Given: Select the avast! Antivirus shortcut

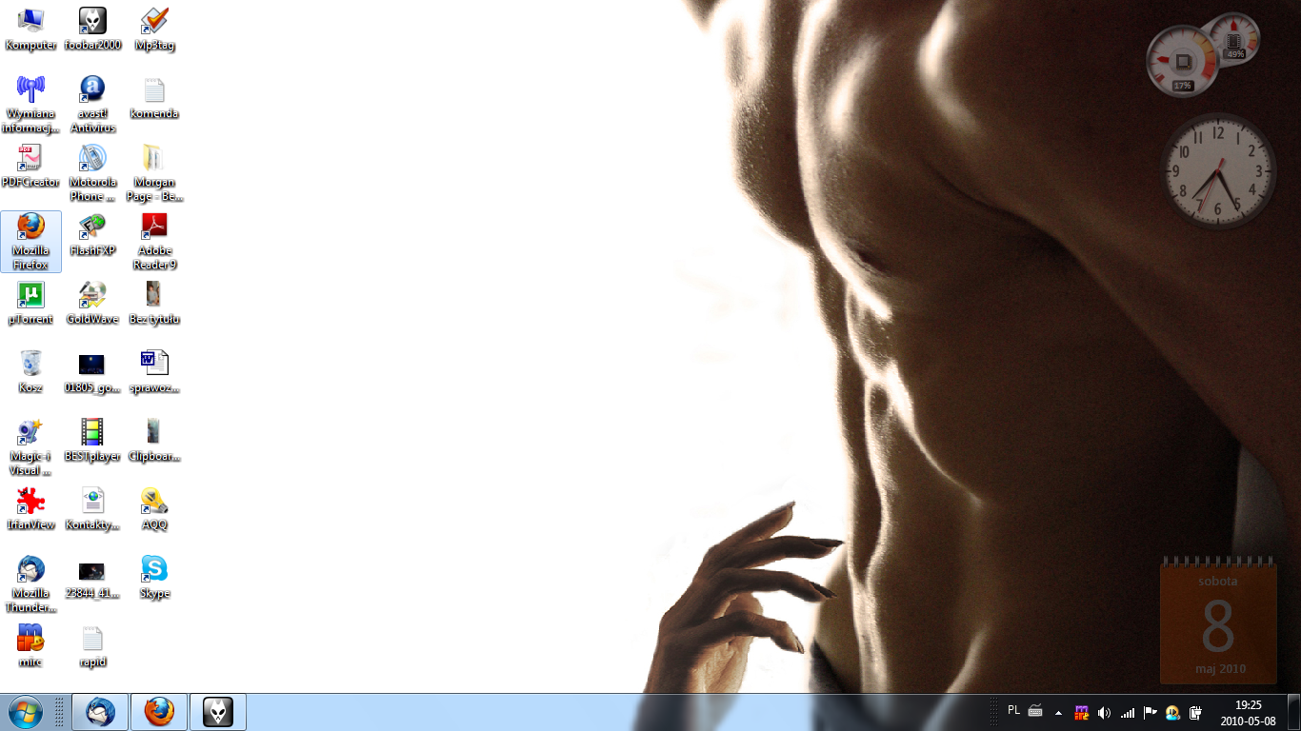Looking at the screenshot, I should [x=92, y=91].
